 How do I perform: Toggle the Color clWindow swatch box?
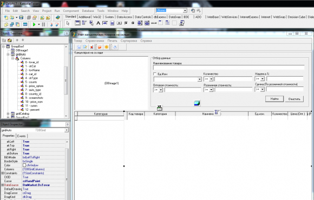click(24, 165)
